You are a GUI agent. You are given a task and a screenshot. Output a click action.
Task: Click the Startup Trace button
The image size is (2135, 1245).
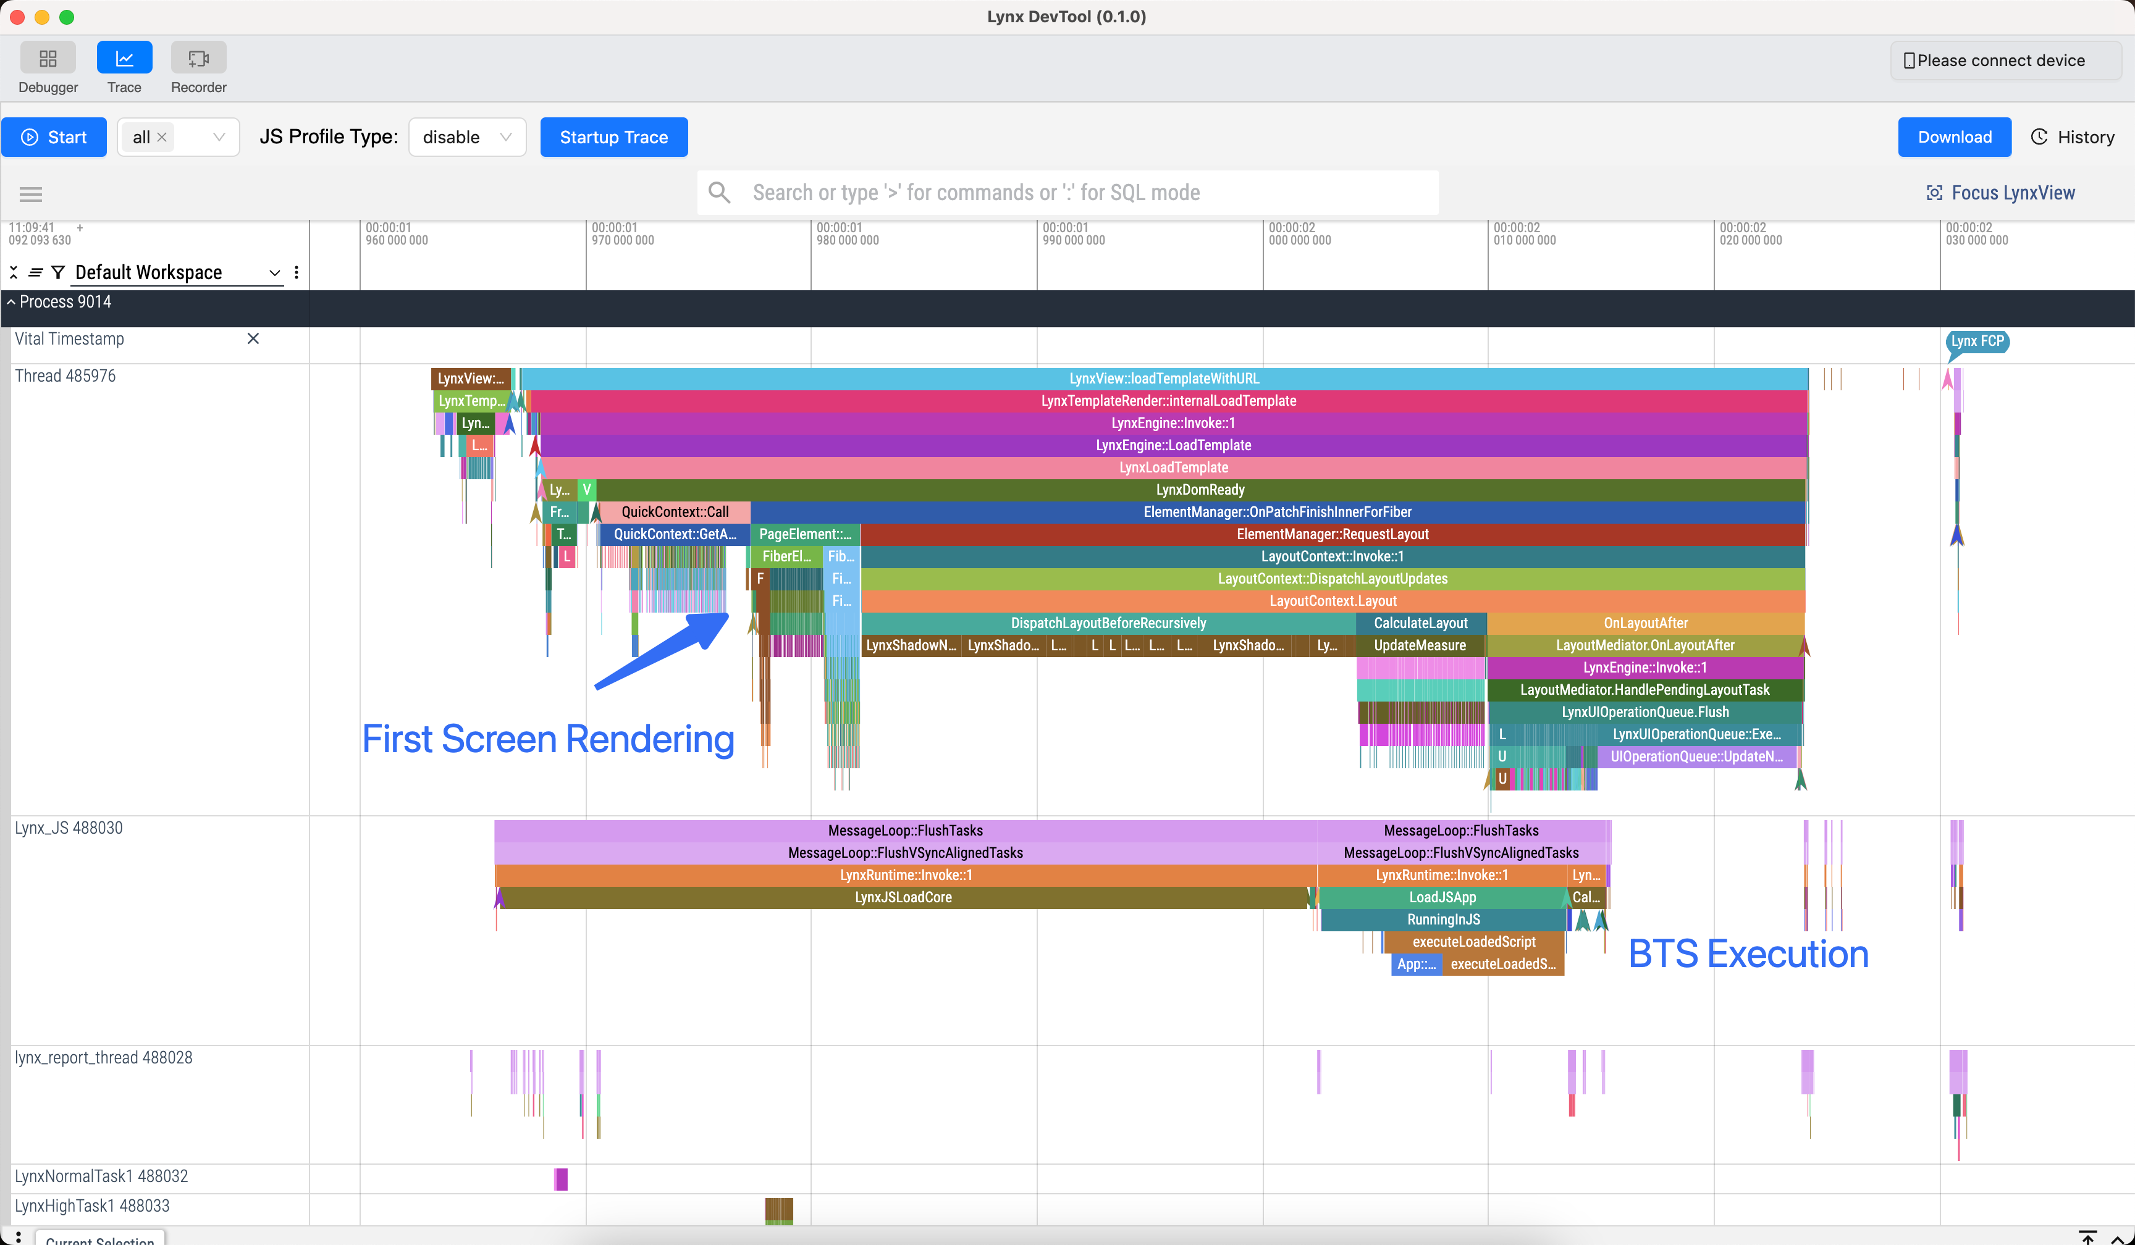613,137
